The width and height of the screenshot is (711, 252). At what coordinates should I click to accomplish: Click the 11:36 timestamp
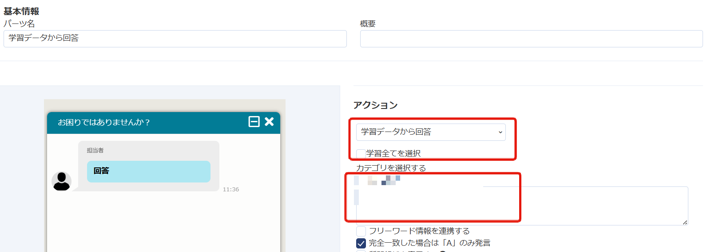231,190
